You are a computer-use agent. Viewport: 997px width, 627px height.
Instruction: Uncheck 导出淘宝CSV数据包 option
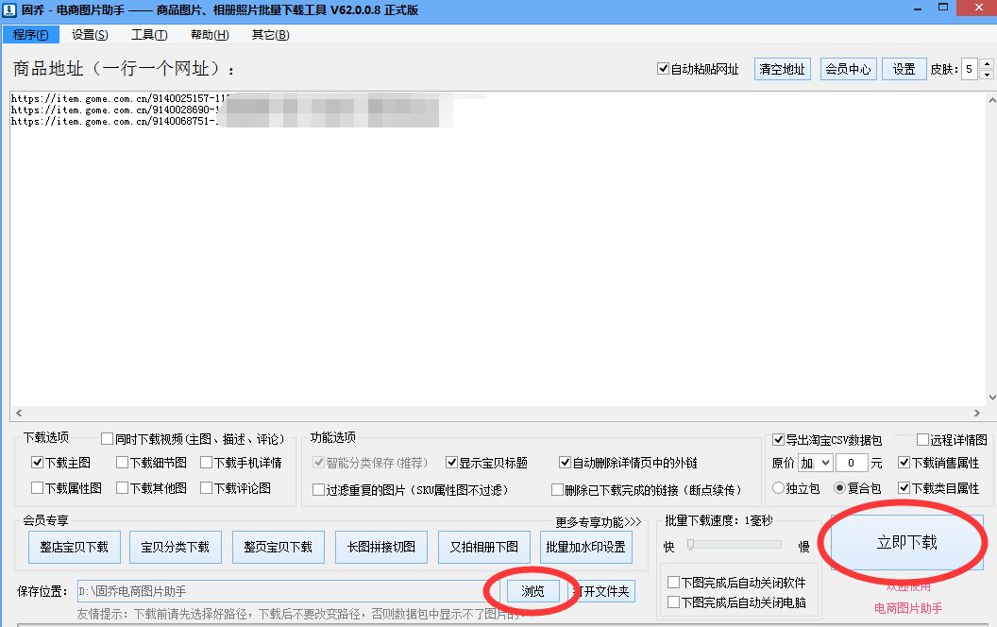coord(779,440)
